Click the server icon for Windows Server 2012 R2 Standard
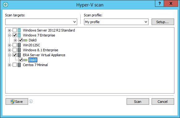This screenshot has width=180, height=118. (x=19, y=30)
